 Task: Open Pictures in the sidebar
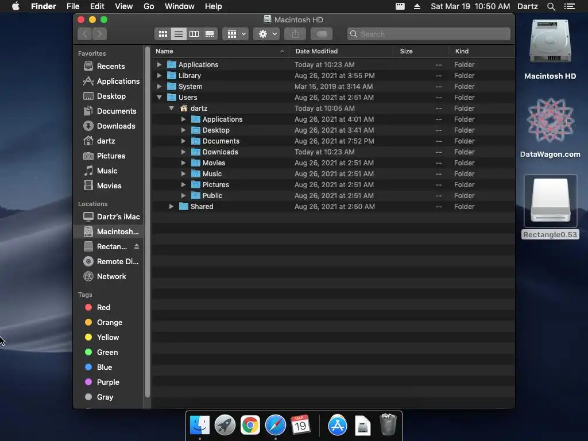pyautogui.click(x=109, y=156)
